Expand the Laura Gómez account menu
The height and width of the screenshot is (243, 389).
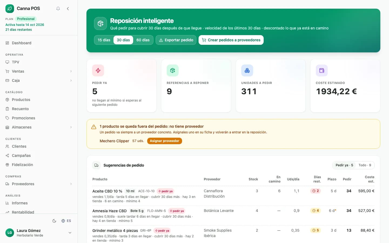click(x=39, y=233)
